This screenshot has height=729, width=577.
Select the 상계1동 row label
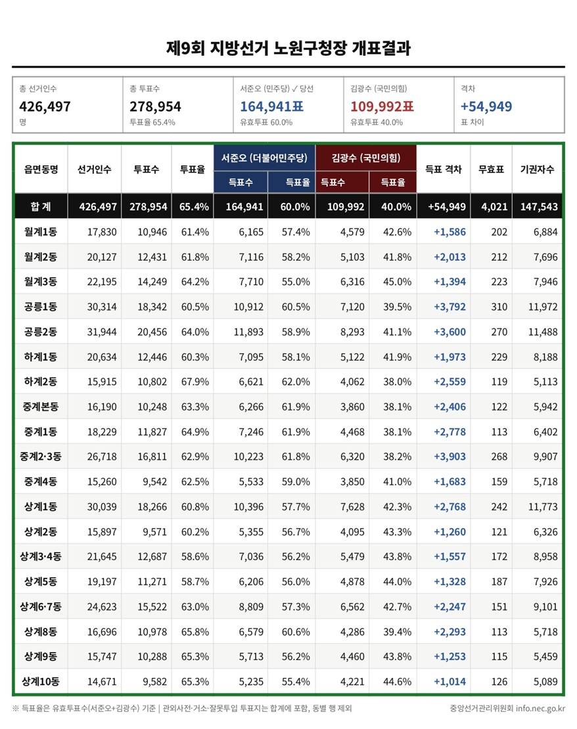41,507
